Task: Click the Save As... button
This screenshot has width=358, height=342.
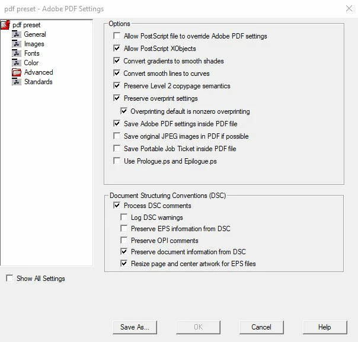Action: [x=135, y=327]
